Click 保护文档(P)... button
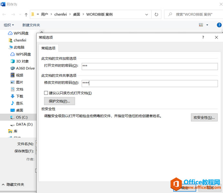Image resolution: width=223 pixels, height=193 pixels. click(x=59, y=101)
